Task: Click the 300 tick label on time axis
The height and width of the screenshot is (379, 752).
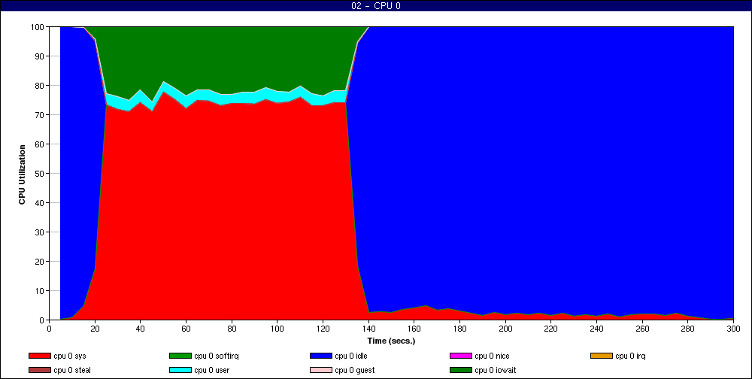Action: (733, 329)
